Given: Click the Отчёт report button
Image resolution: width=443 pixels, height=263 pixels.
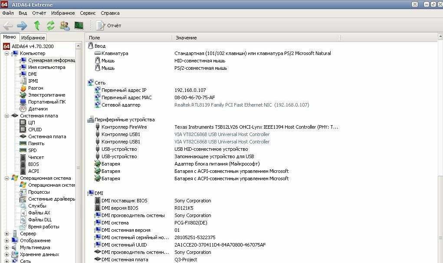Looking at the screenshot, I should pos(109,26).
